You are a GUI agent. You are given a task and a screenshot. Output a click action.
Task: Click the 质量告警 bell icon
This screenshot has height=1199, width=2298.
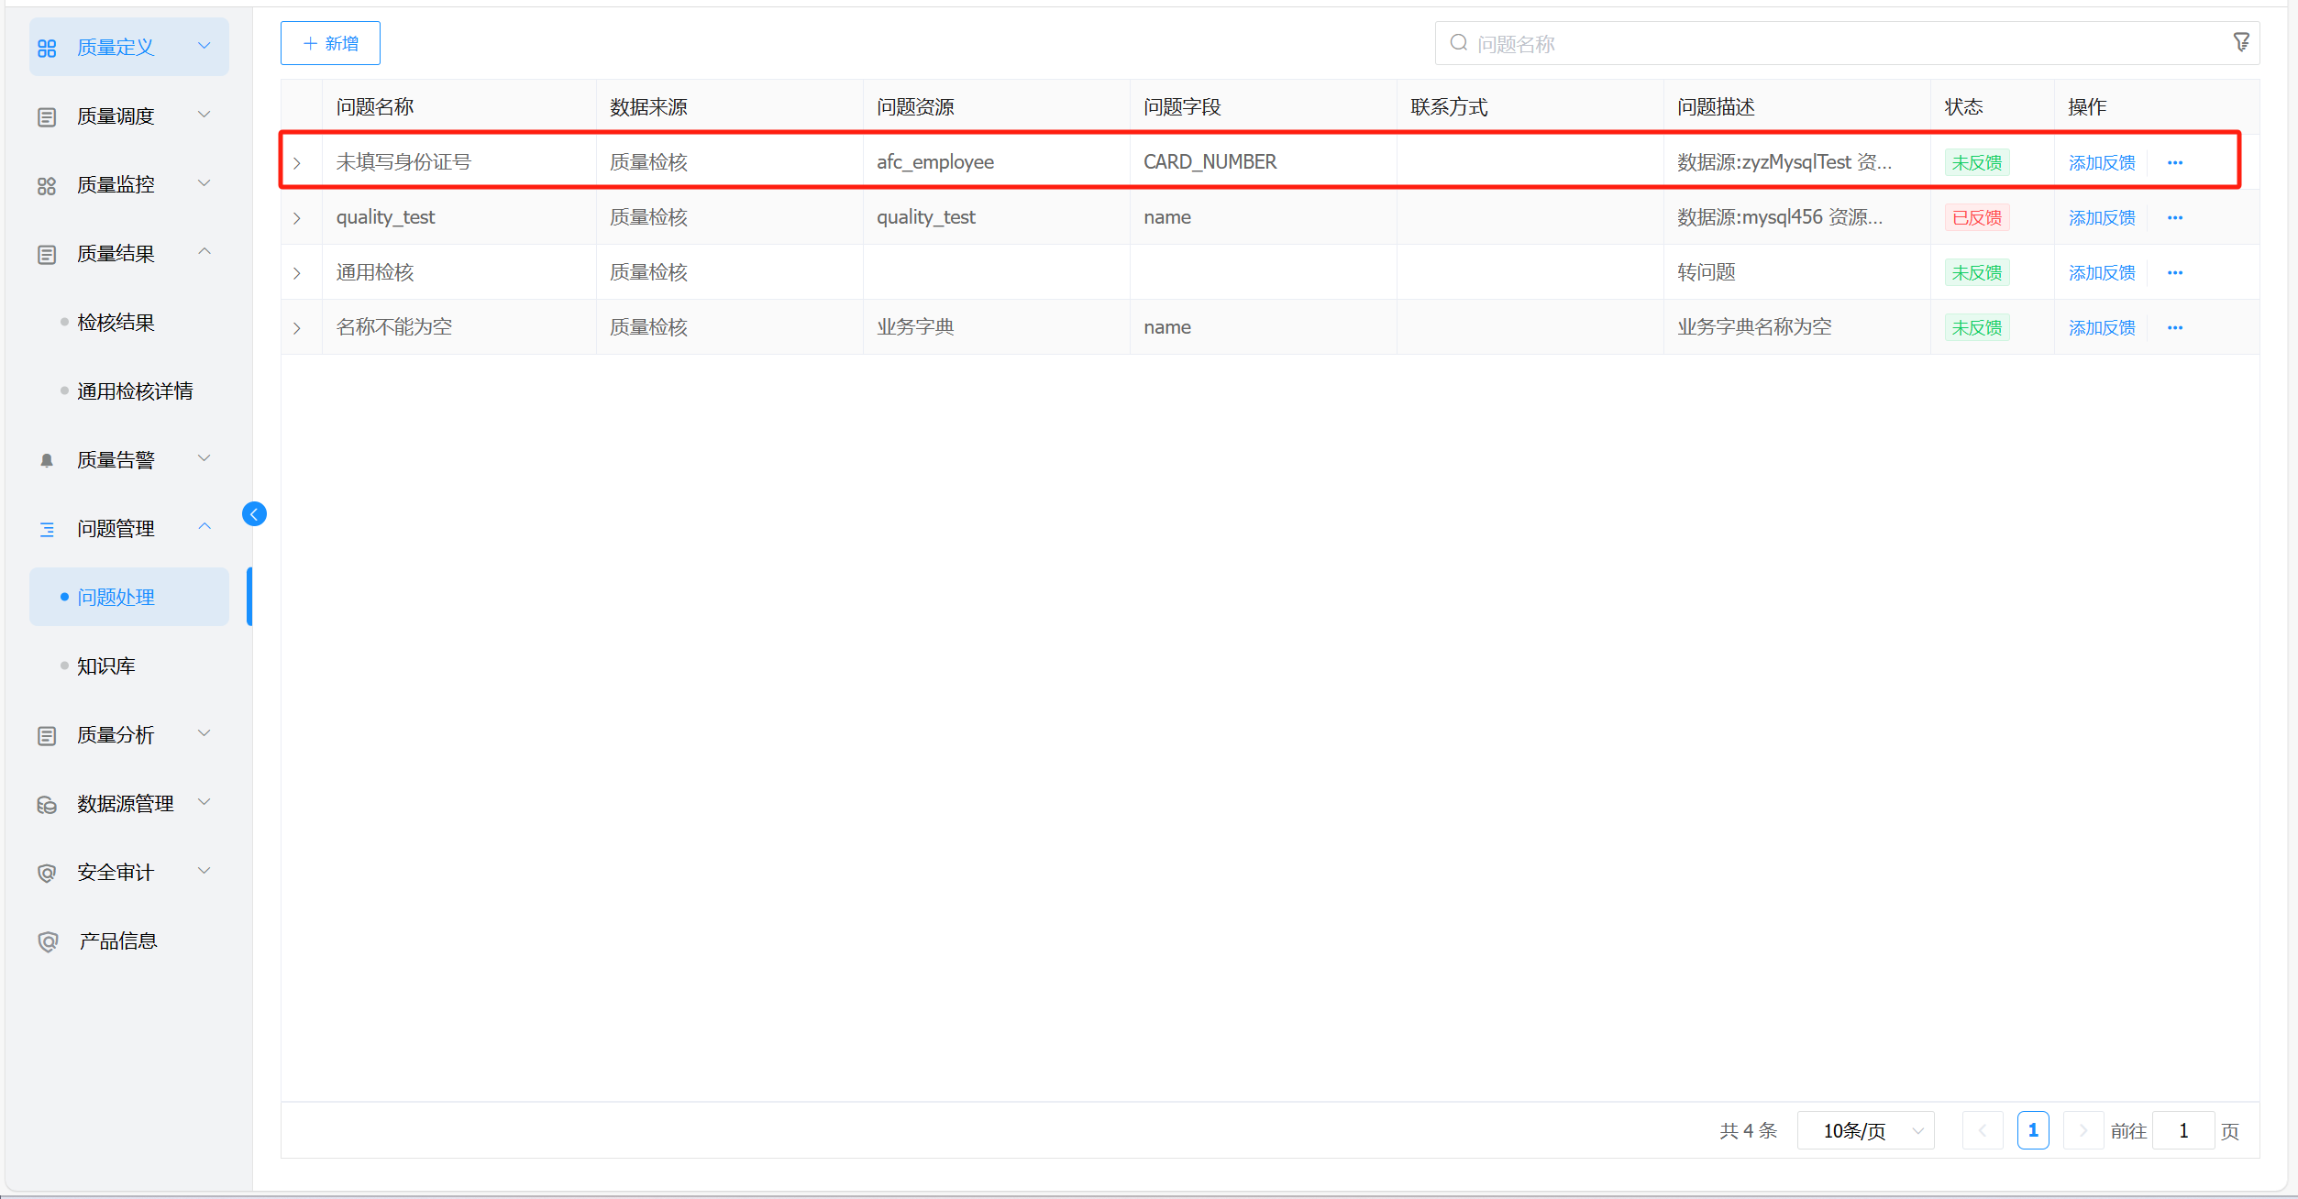coord(47,460)
